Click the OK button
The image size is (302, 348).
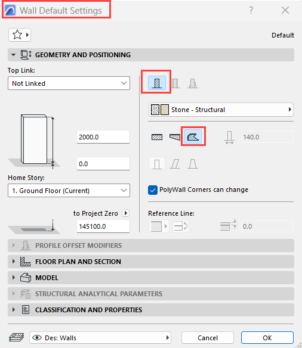(x=267, y=337)
